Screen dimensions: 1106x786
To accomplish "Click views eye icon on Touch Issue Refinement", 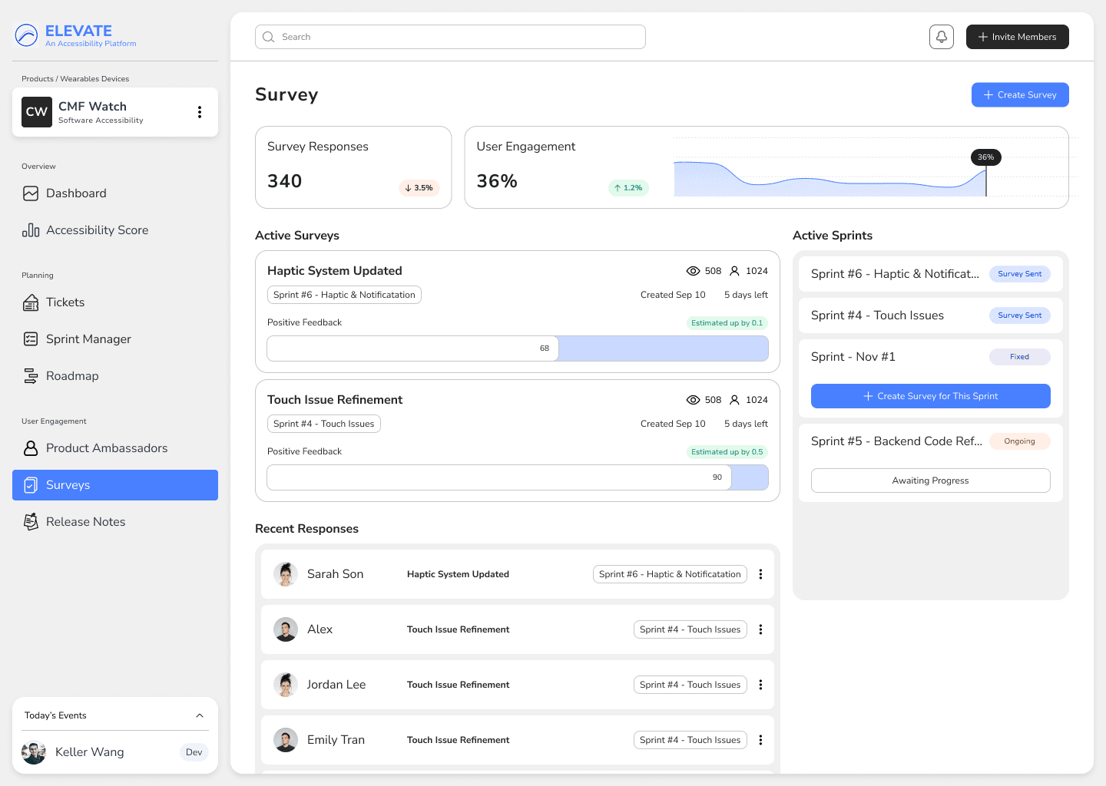I will coord(693,400).
